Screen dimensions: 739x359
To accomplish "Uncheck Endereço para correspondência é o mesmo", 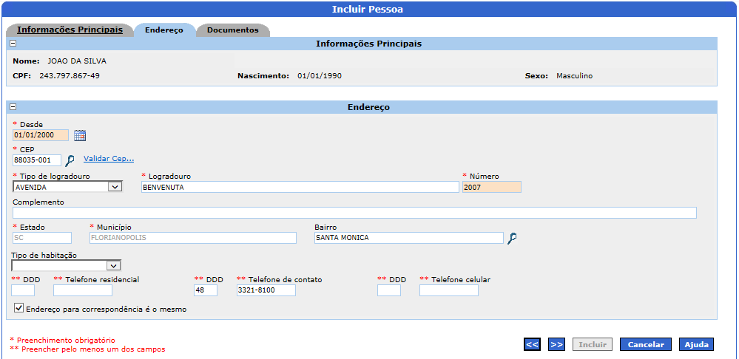I will tap(18, 309).
